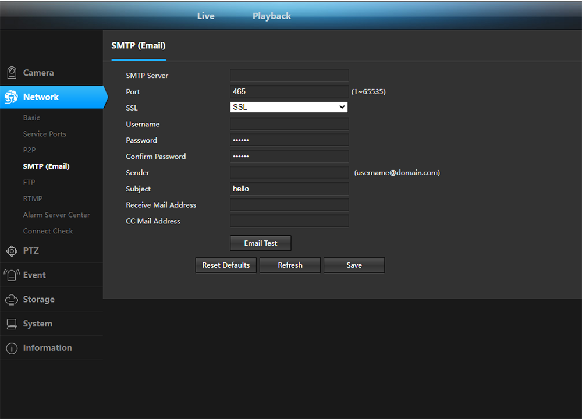Switch to the Live tab

point(205,16)
